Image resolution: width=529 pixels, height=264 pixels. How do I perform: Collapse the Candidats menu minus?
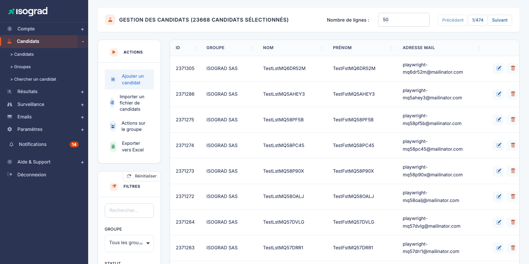point(83,41)
